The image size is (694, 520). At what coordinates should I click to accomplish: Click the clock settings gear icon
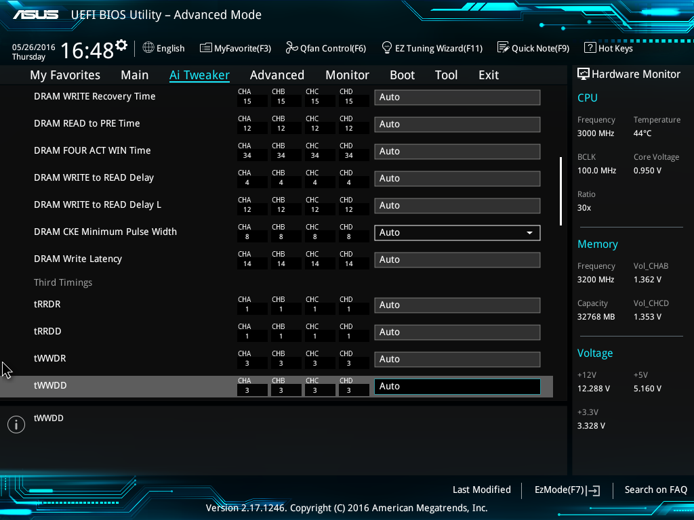click(121, 45)
